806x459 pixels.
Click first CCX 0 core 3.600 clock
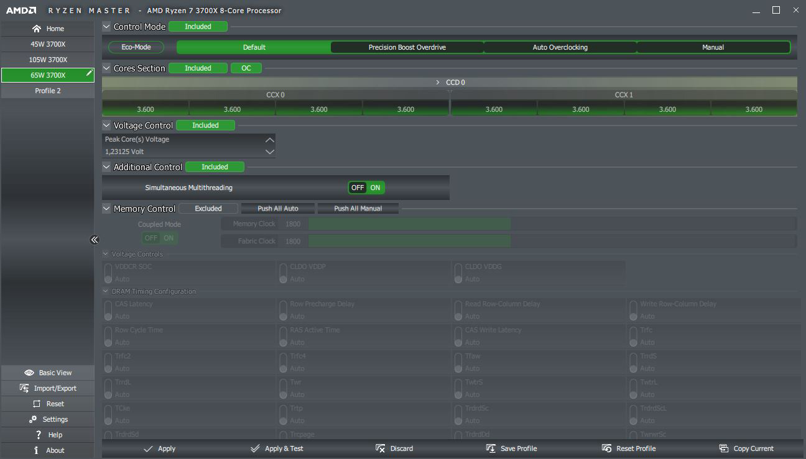(146, 109)
